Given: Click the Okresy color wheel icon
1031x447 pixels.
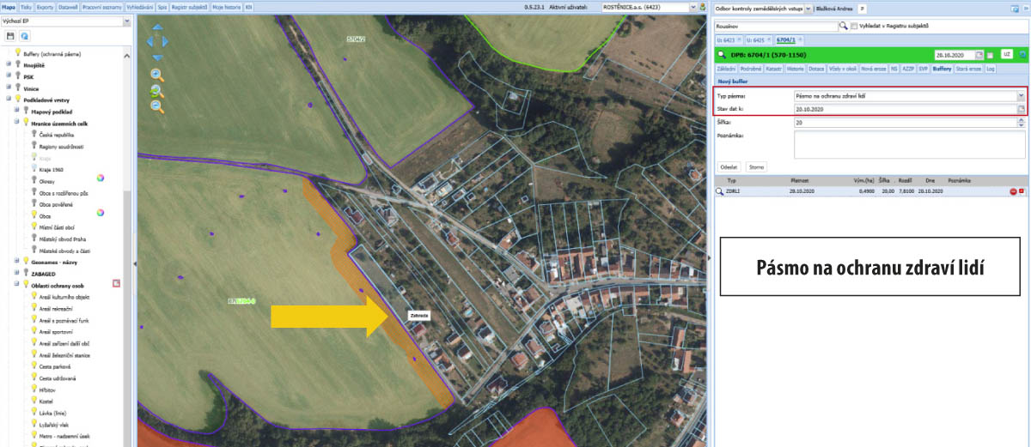Looking at the screenshot, I should (x=100, y=178).
